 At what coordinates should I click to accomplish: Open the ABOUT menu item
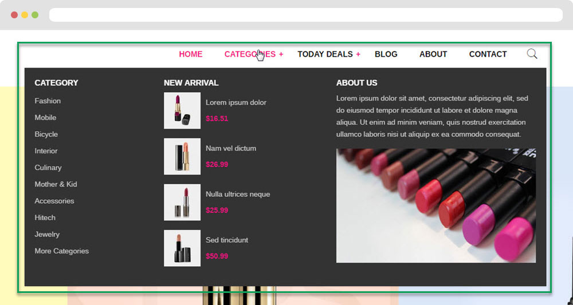click(x=433, y=54)
